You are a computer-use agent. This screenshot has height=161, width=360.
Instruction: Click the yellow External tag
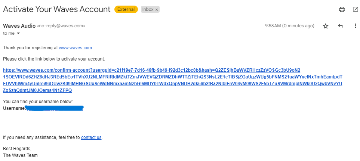pos(126,9)
